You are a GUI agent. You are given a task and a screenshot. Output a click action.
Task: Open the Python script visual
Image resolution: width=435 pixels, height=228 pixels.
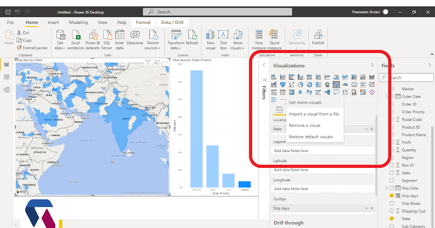pyautogui.click(x=309, y=92)
